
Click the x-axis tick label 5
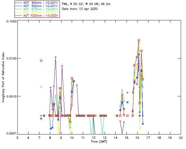(x=17, y=138)
